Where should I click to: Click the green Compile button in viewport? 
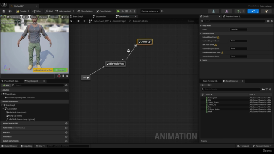[60, 70]
